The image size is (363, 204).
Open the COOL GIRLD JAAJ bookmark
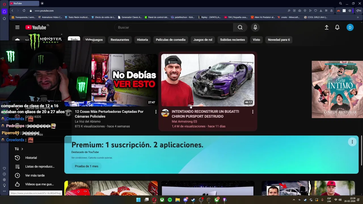(315, 17)
